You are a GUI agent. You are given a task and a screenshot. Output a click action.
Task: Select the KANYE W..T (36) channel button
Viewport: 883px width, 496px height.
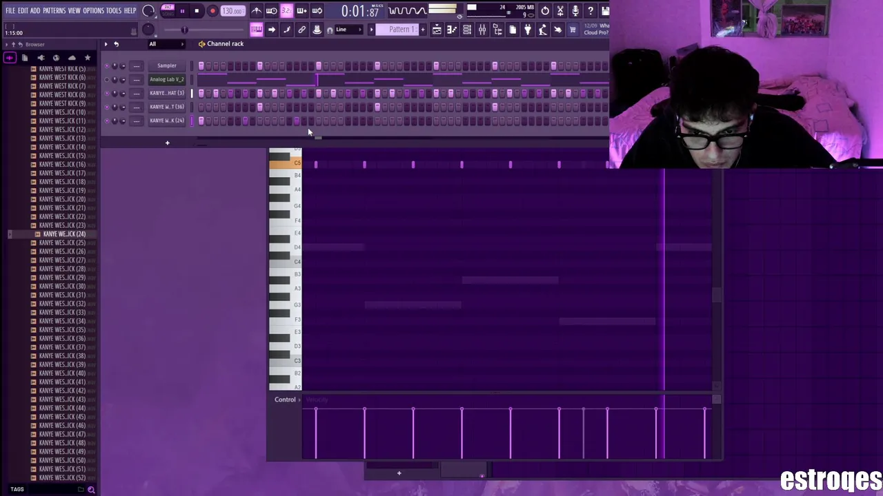coord(167,107)
